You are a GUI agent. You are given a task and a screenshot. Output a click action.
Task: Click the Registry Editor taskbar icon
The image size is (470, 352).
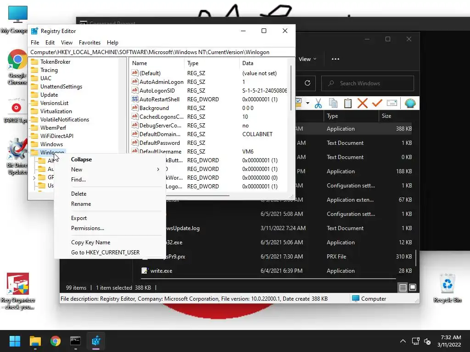(96, 341)
